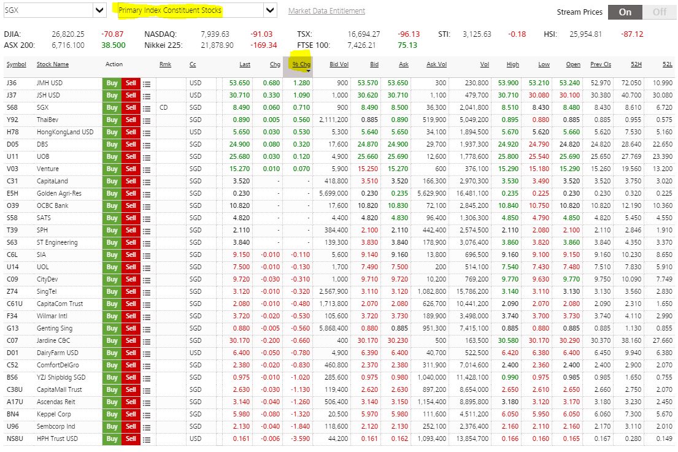Screen dimensions: 678x452
Task: Click the CD remark in SGX row
Action: (x=163, y=107)
